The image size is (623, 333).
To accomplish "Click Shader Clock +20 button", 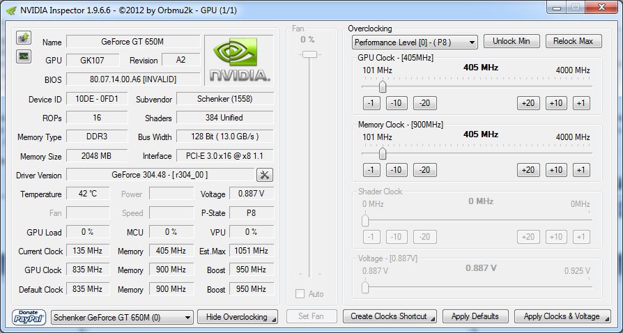I will coord(528,237).
